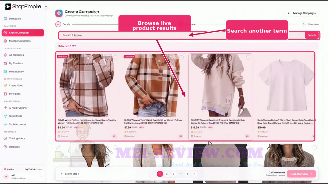Click the Media Library icon
The height and width of the screenshot is (184, 328).
coord(5,72)
